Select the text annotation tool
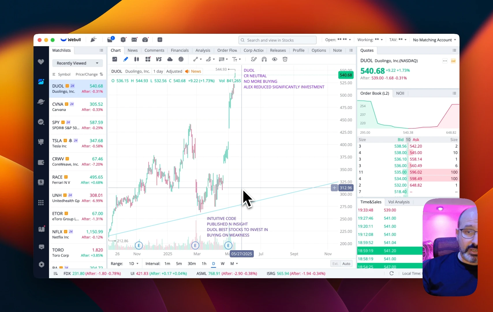 235,59
